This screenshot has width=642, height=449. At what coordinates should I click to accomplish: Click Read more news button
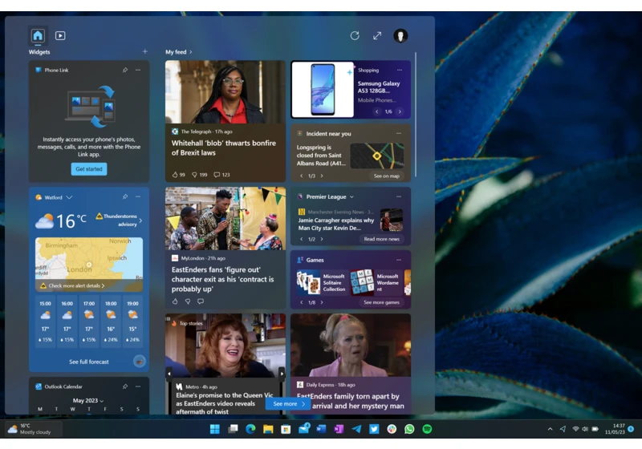tap(381, 239)
